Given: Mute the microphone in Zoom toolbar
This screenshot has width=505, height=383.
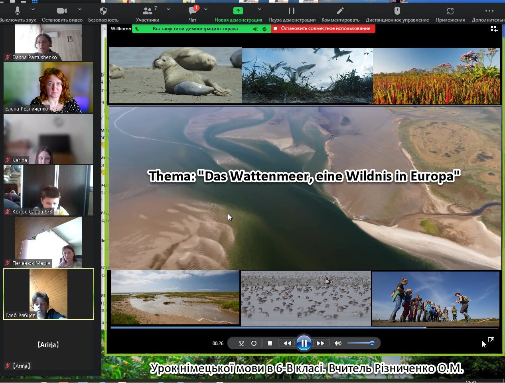Looking at the screenshot, I should 18,11.
